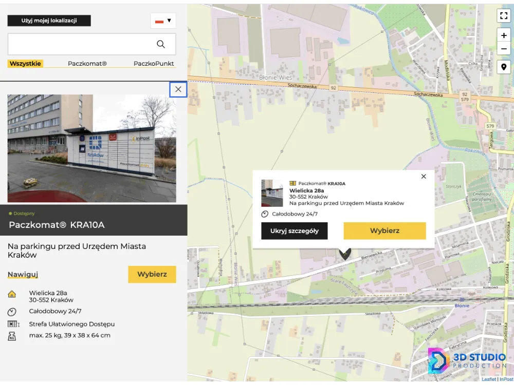The image size is (514, 385).
Task: Close the map popup card
Action: tap(424, 177)
